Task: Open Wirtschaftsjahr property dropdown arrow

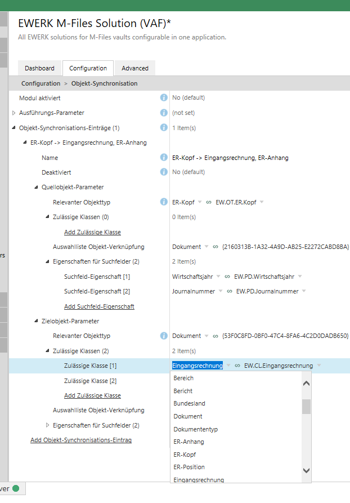Action: click(x=218, y=276)
